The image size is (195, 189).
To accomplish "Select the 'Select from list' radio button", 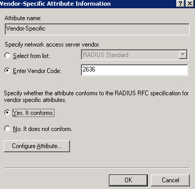I will pos(7,55).
